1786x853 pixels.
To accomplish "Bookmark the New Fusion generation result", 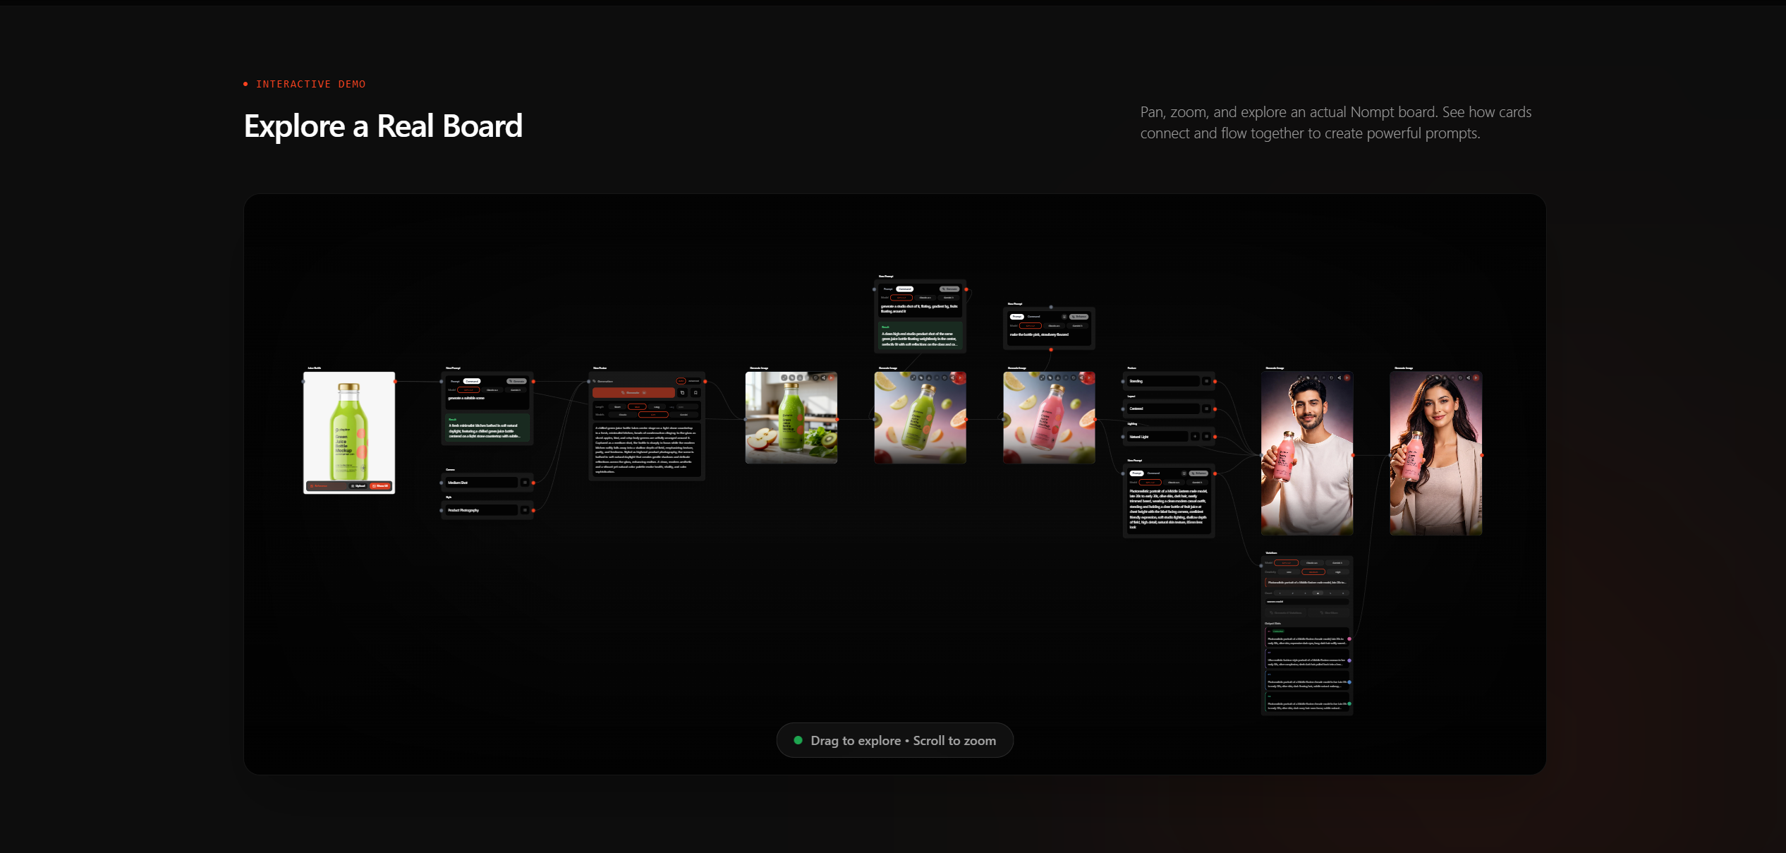I will point(695,393).
